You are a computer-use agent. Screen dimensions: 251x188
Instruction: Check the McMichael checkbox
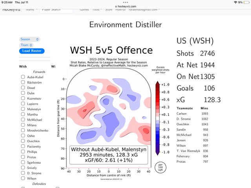(23, 119)
